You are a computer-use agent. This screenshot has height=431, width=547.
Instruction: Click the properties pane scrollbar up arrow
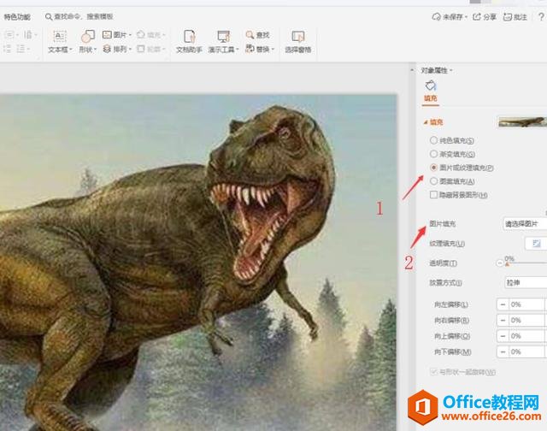pyautogui.click(x=412, y=70)
